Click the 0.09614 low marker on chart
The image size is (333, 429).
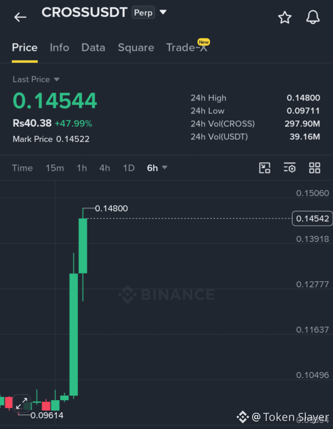(x=47, y=415)
